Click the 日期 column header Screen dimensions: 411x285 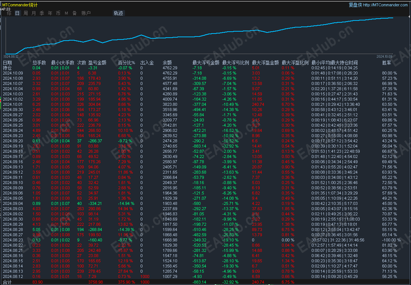(7, 63)
